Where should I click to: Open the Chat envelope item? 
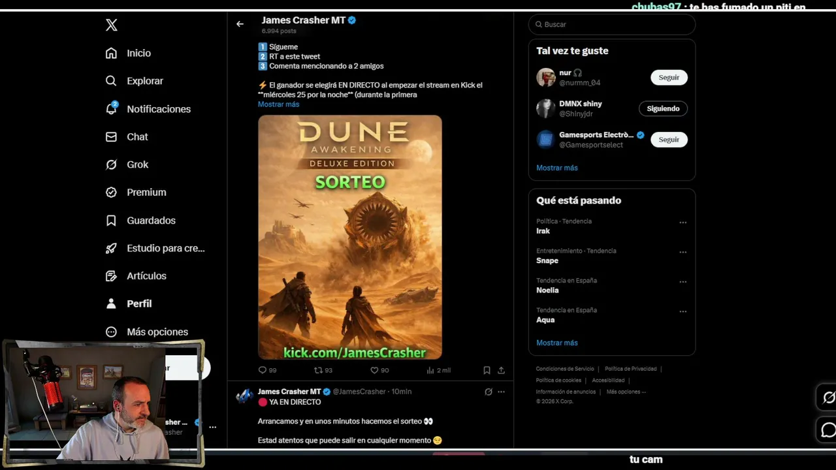[127, 136]
